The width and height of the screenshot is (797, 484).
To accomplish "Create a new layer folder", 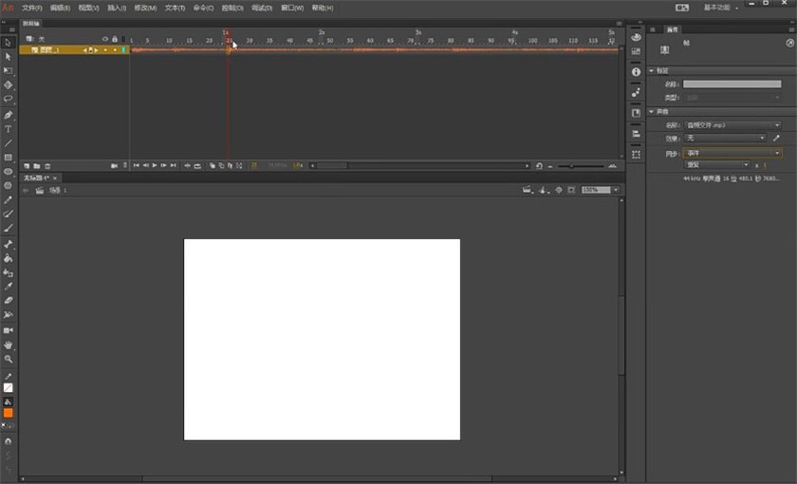I will [37, 166].
